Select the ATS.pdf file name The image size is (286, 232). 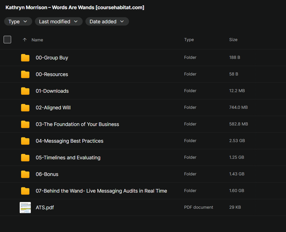click(x=45, y=208)
